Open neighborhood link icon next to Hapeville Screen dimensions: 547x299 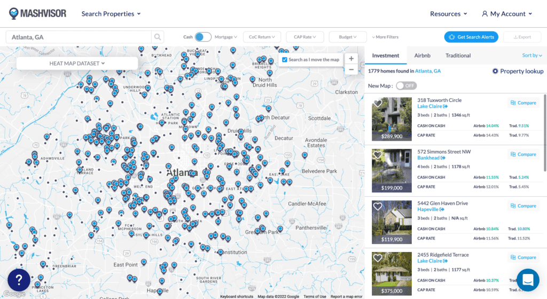[x=442, y=209]
